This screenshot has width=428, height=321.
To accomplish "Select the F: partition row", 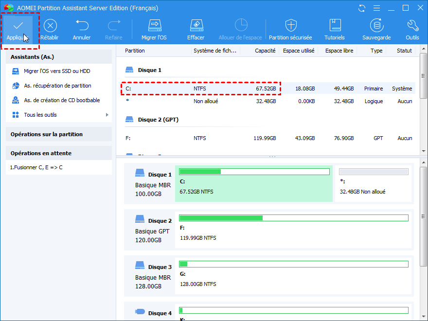I will [268, 138].
